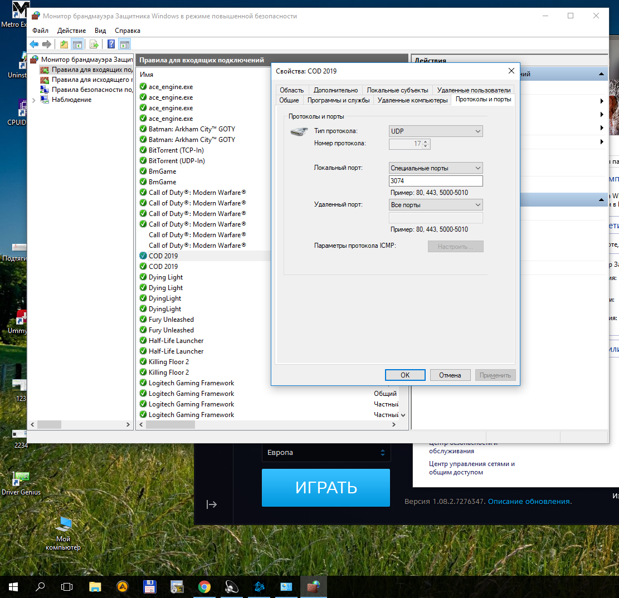Select the 'BitTorrent (UDP-In)' rule
619x598 pixels.
pos(177,160)
